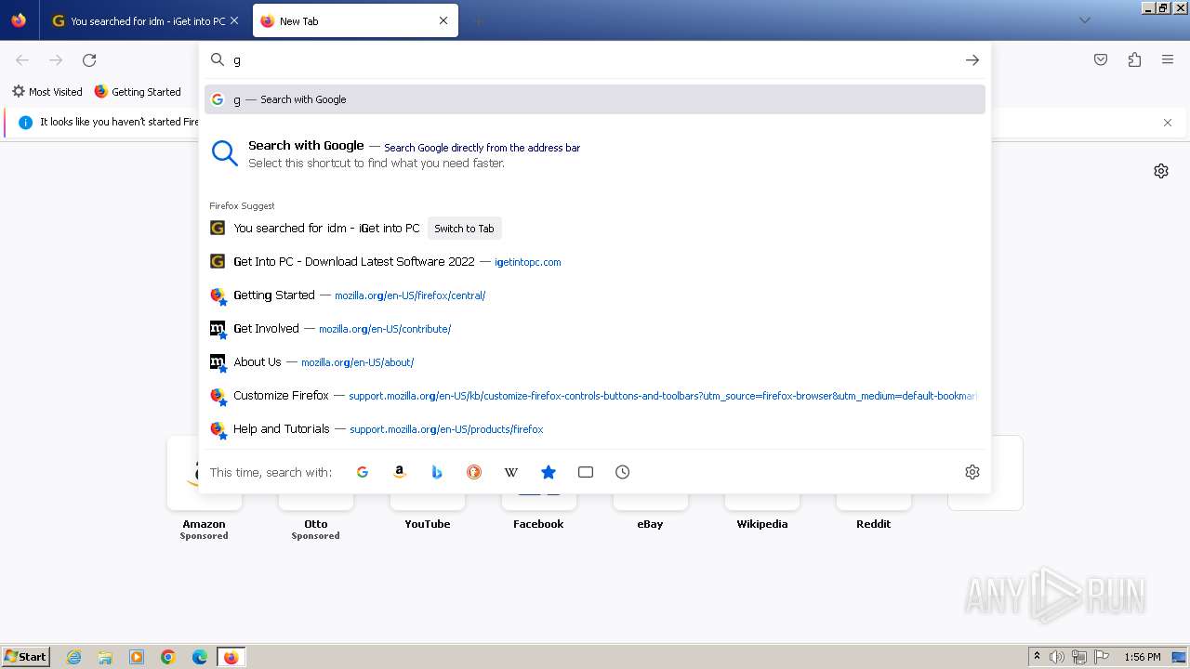Open network tray icon
The height and width of the screenshot is (669, 1190).
pyautogui.click(x=1079, y=657)
